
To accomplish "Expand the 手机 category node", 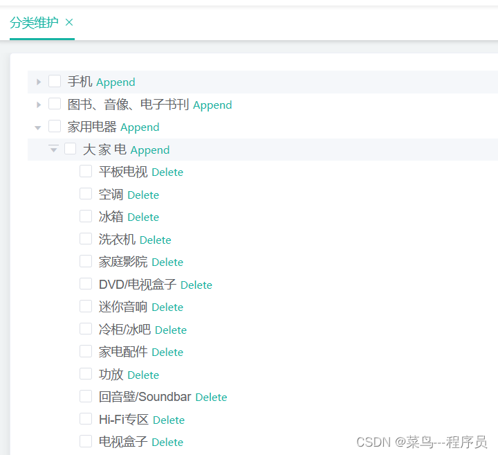I will tap(39, 82).
